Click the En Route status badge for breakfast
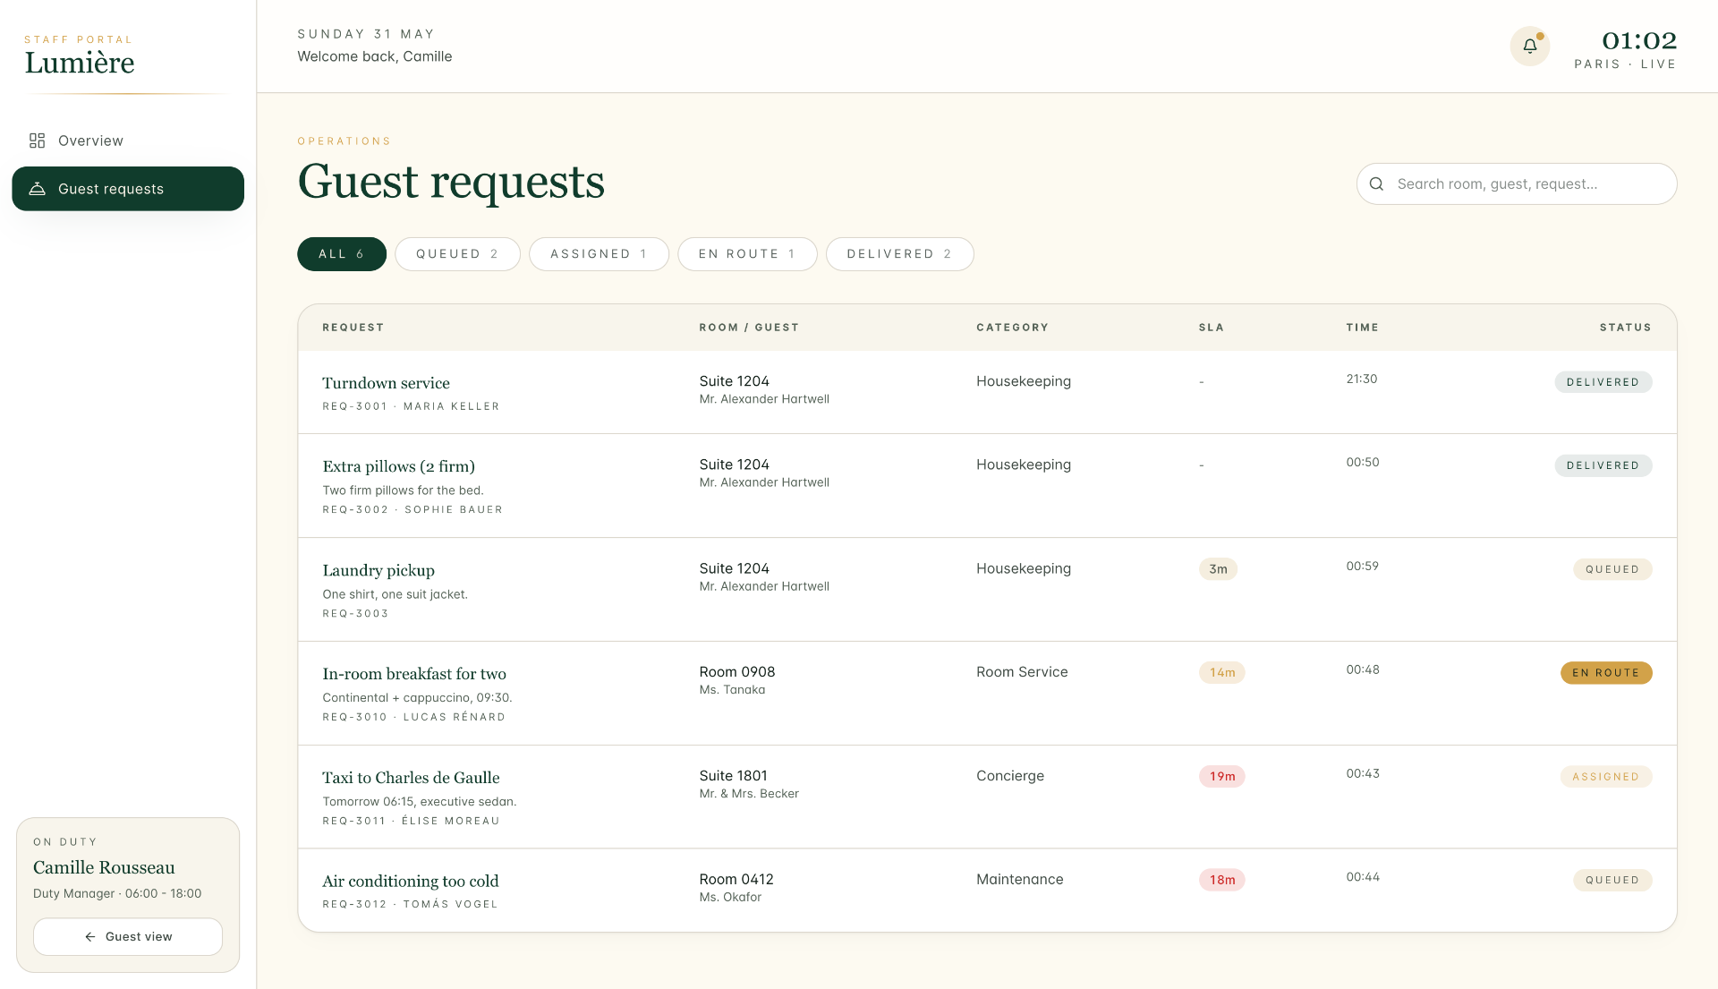The image size is (1718, 989). pos(1606,673)
